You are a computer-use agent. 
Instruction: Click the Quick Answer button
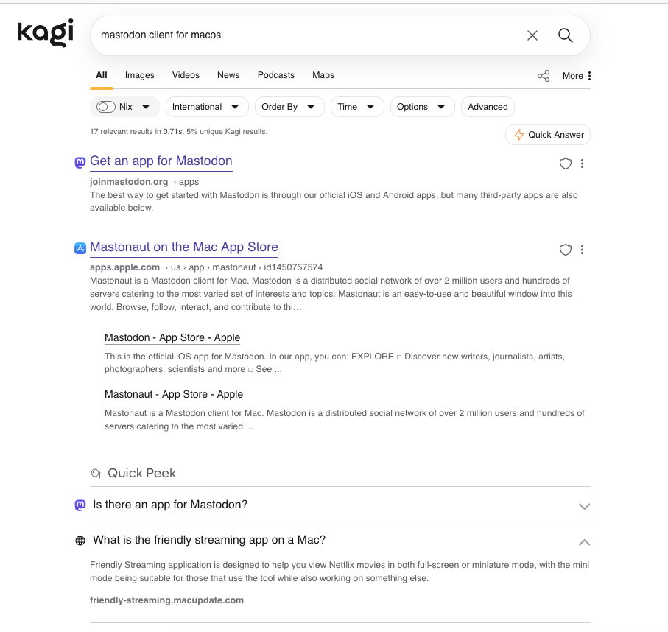548,135
